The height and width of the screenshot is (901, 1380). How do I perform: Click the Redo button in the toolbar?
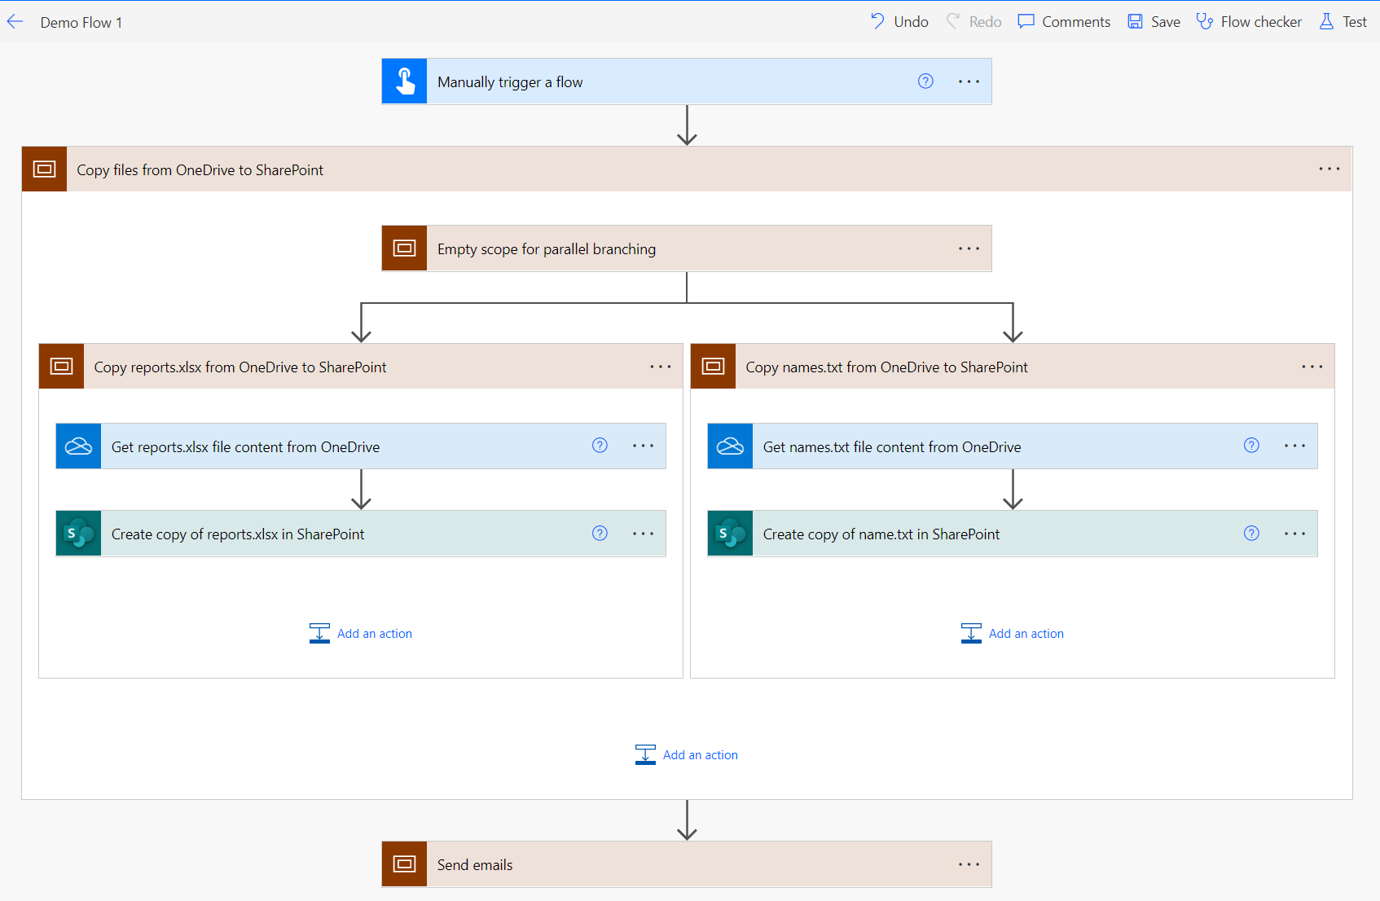[973, 22]
